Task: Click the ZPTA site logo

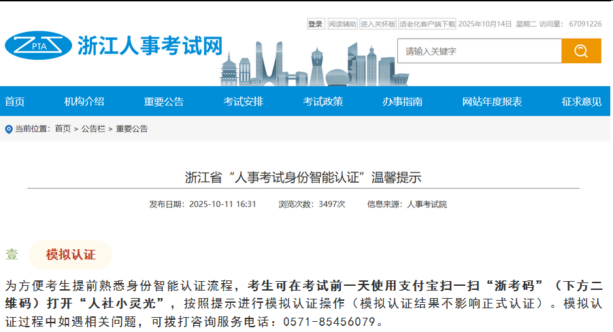Action: coord(37,46)
